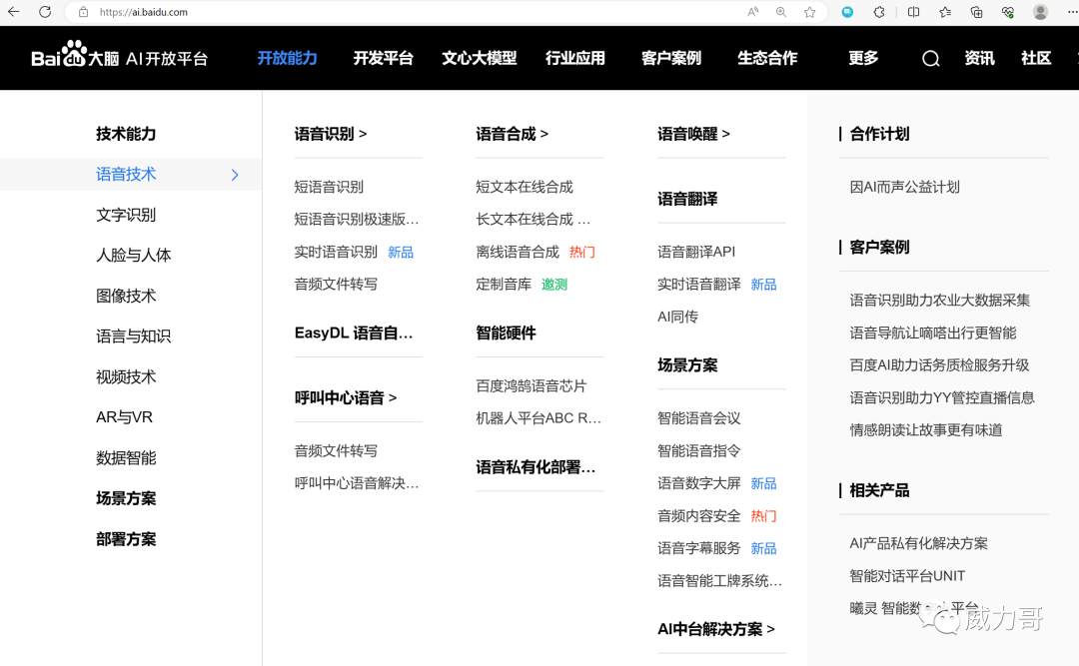Select 语言与知识 in the sidebar
The width and height of the screenshot is (1079, 666).
pos(134,336)
